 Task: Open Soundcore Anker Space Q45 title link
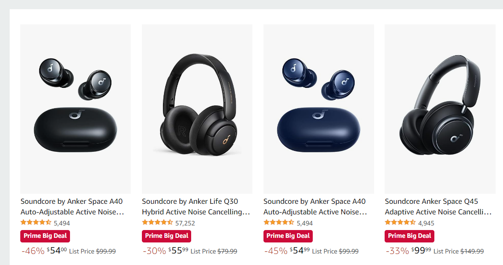pos(438,207)
